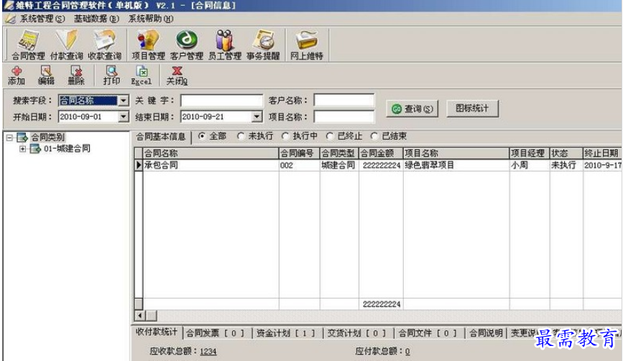
Task: Click the 关键字 input field
Action: (222, 100)
